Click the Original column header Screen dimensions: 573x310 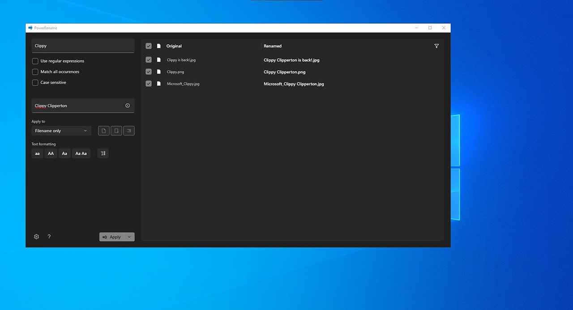click(x=174, y=46)
